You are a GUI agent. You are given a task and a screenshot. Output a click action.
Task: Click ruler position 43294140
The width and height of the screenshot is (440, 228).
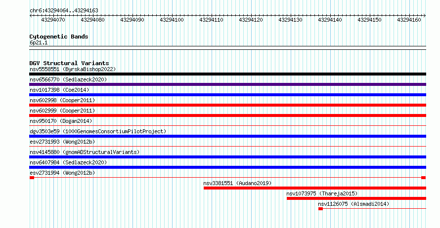(330, 20)
